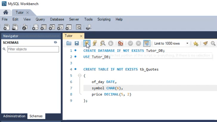Viewport: 217px width, 122px height.
Task: Open the Query menu
Action: click(40, 19)
